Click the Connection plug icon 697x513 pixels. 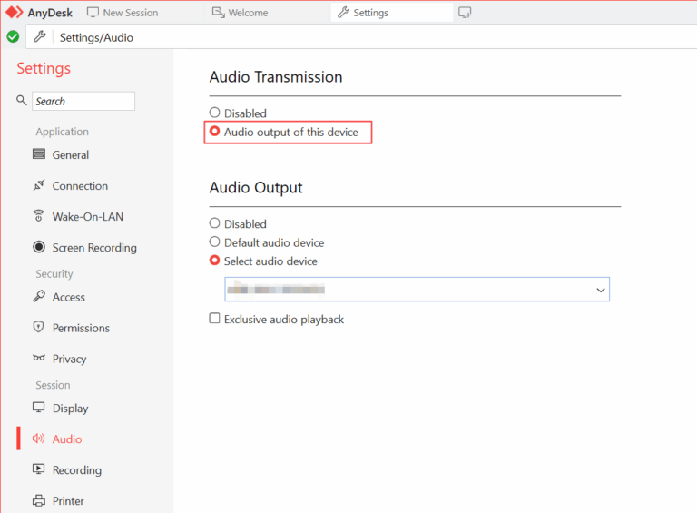pos(39,185)
